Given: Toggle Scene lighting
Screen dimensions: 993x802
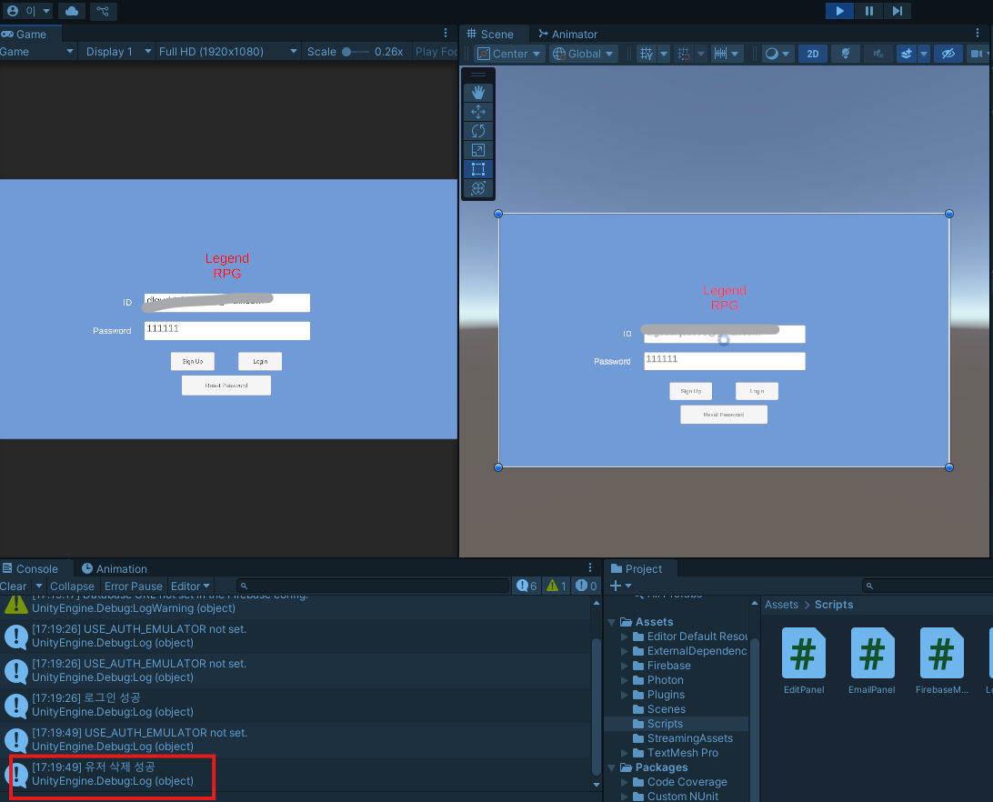Looking at the screenshot, I should pos(846,54).
